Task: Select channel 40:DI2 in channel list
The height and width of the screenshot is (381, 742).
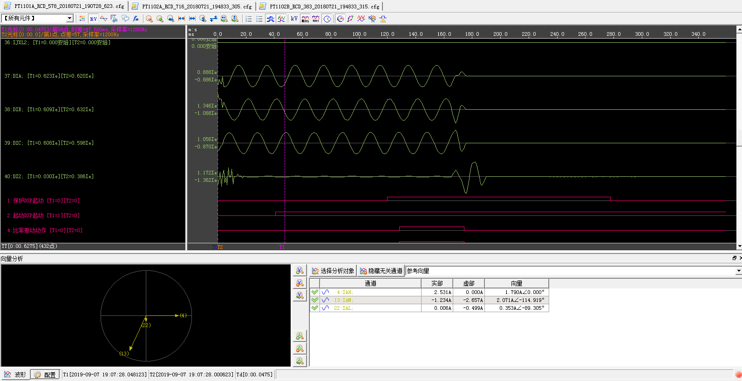Action: (x=49, y=176)
